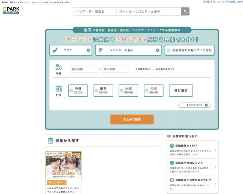
Task: Open the EPARK子育て割 campaign banner
Action: (x=63, y=165)
